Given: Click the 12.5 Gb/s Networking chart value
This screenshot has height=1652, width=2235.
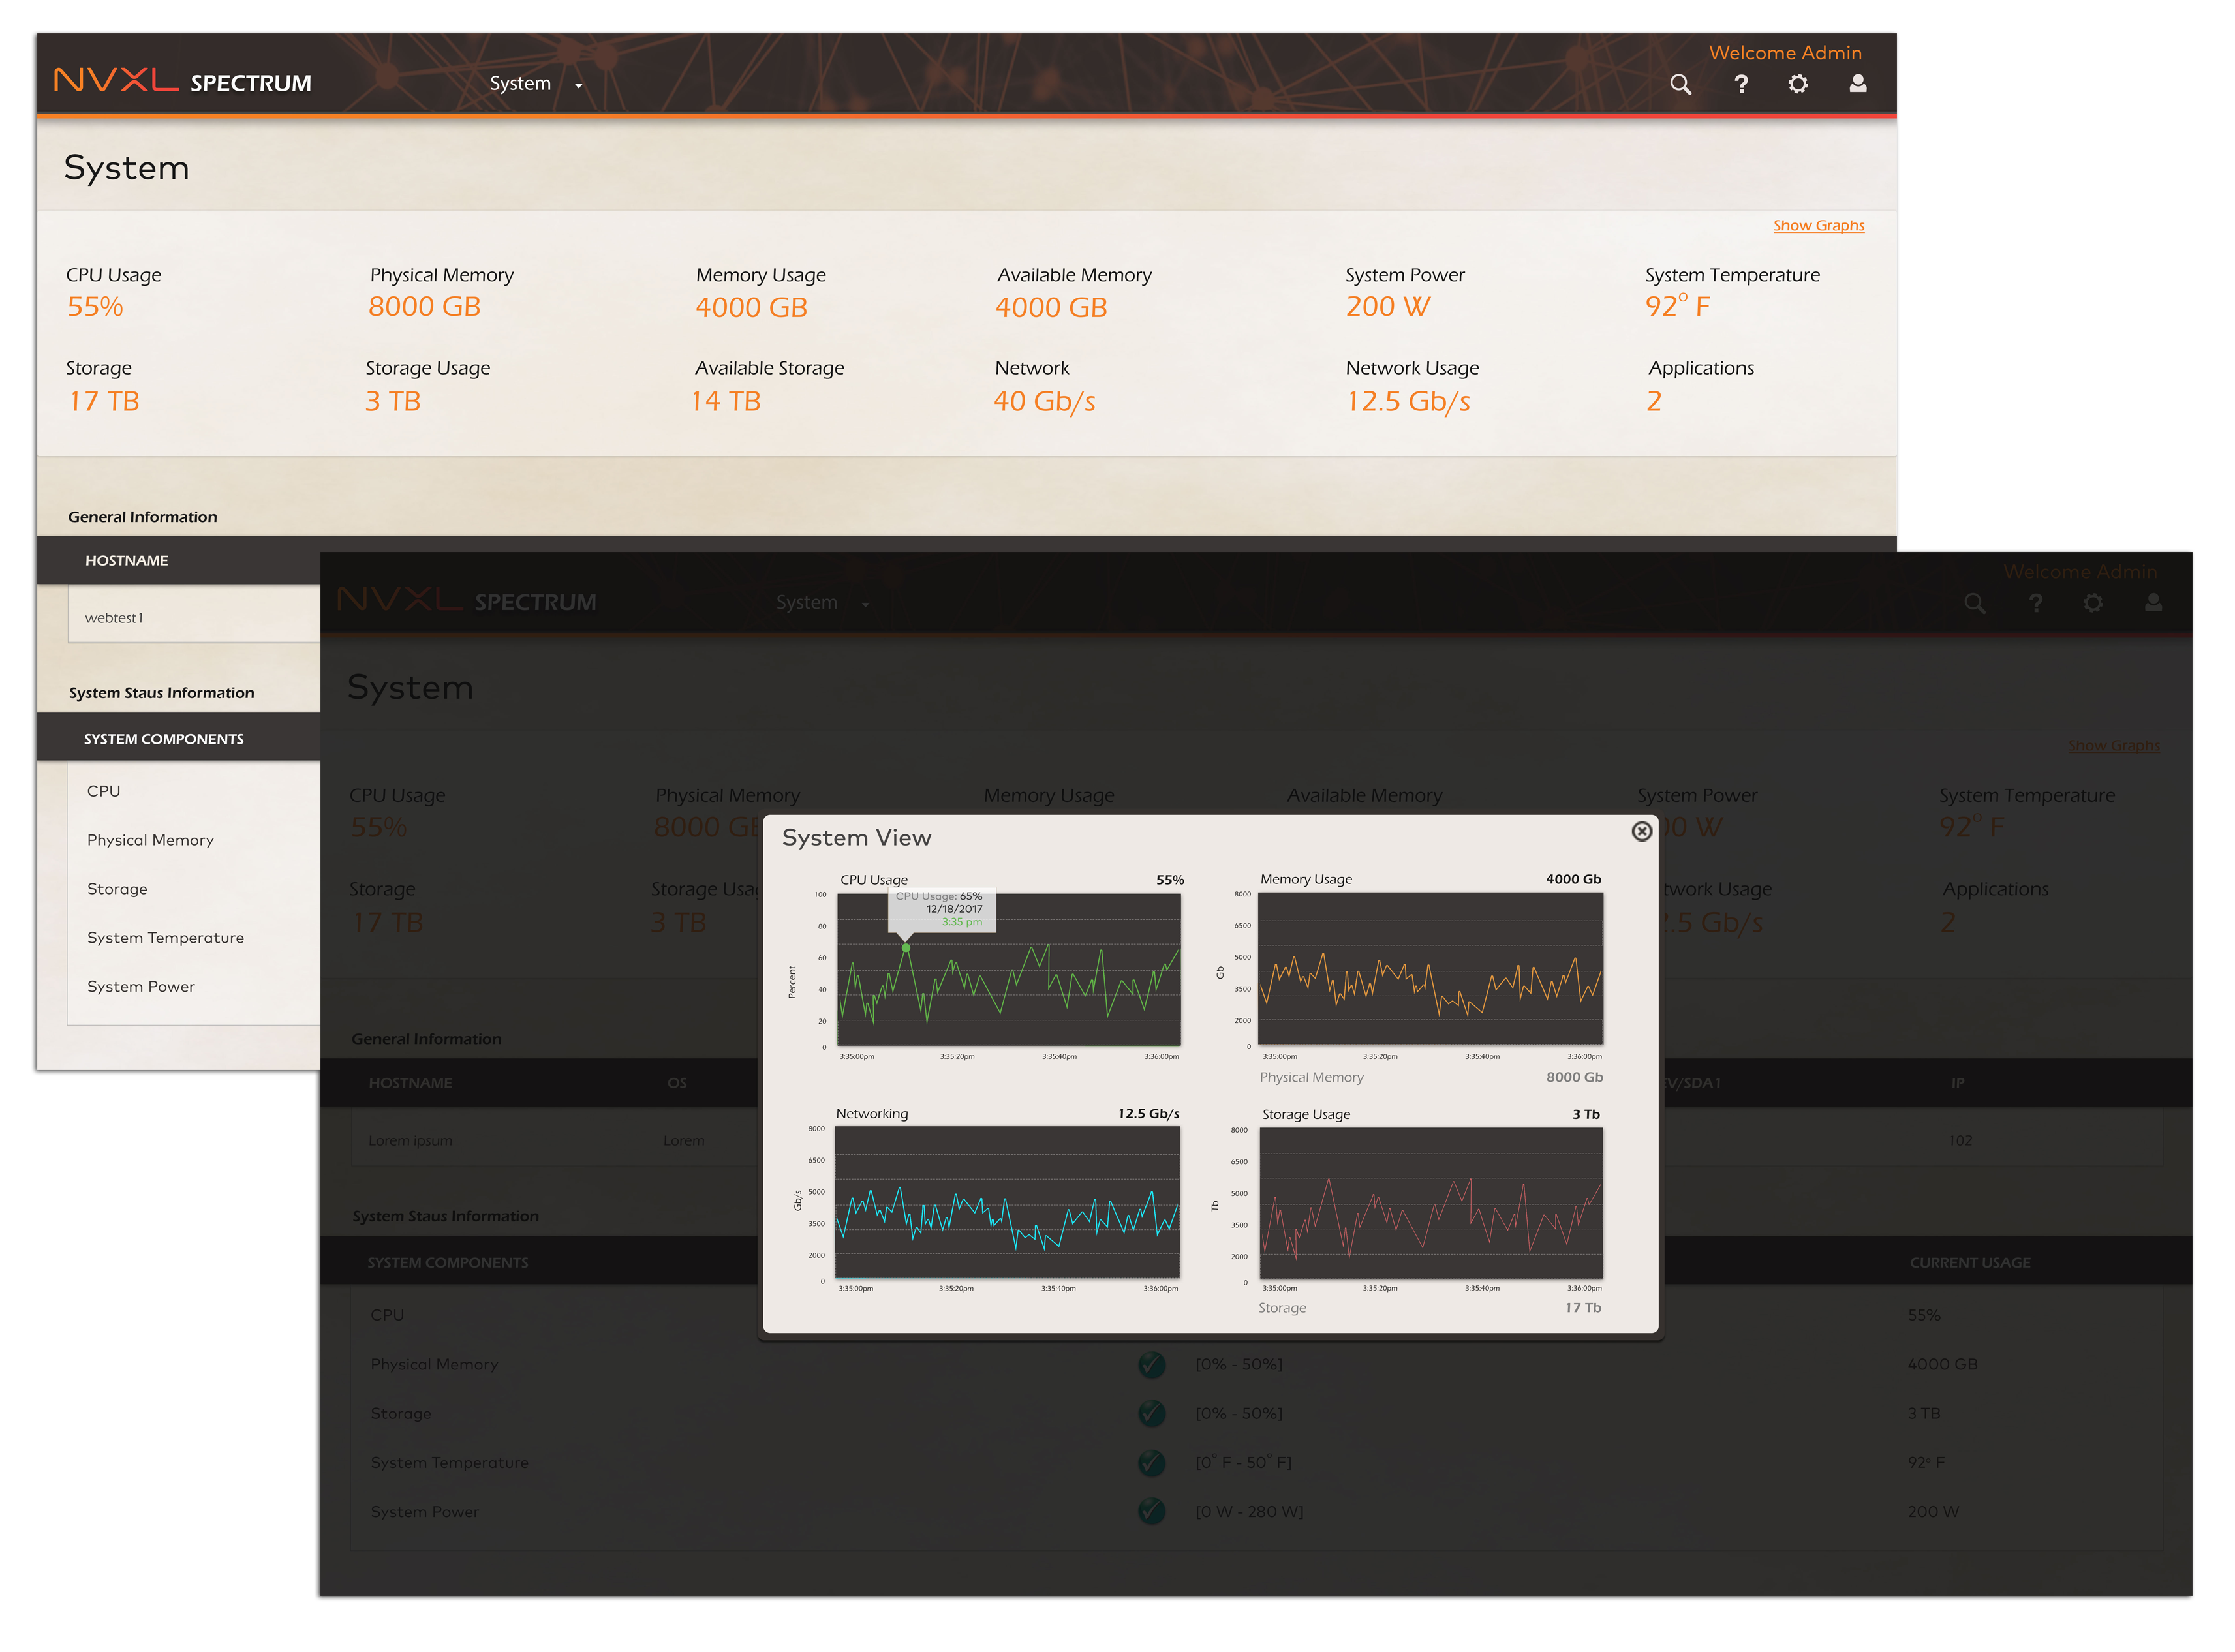Looking at the screenshot, I should pos(1148,1113).
